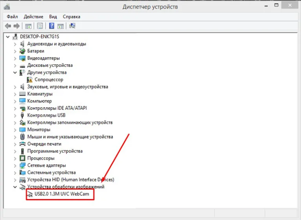Expand the Мониторы node
This screenshot has width=301, height=220.
click(15, 130)
